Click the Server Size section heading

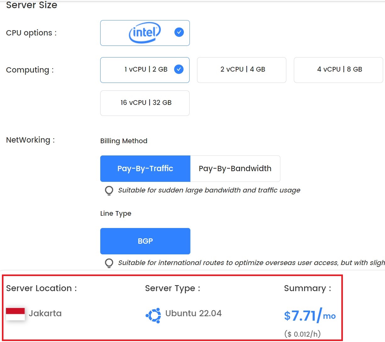31,5
